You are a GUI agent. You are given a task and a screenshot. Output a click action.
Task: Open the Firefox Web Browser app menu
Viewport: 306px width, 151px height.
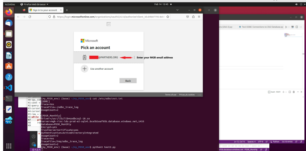[34, 4]
